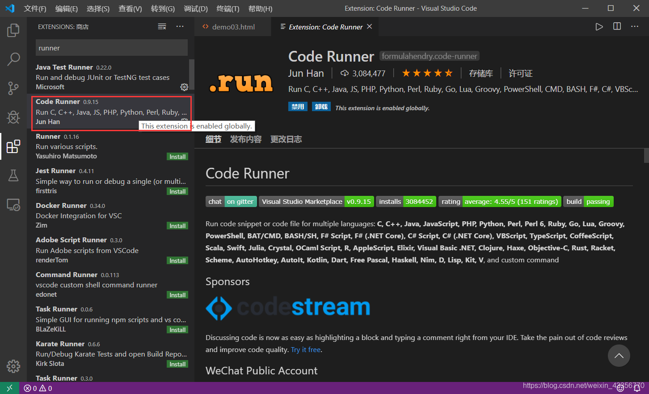
Task: Select Java Test Runner in extensions list
Action: 111,77
